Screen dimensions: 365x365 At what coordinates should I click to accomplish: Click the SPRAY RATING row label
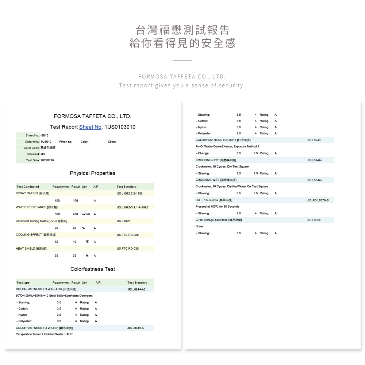tap(32, 193)
